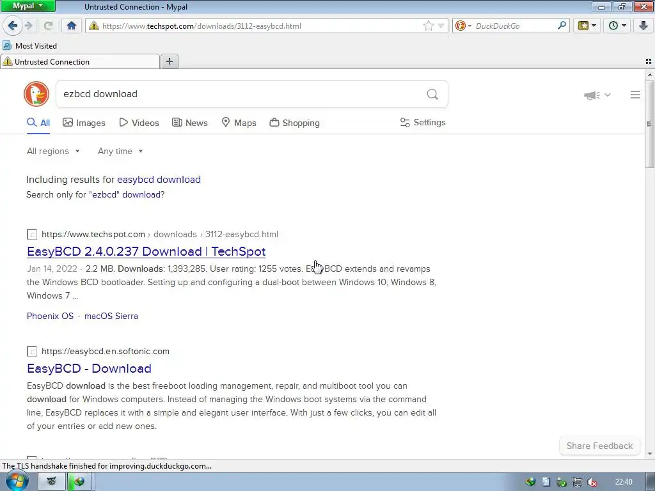Click the techspot.com result favicon
This screenshot has height=491, width=655.
coord(32,235)
